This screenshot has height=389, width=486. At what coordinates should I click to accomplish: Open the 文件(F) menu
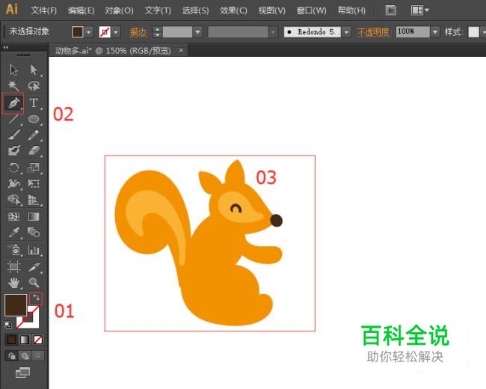click(x=43, y=10)
